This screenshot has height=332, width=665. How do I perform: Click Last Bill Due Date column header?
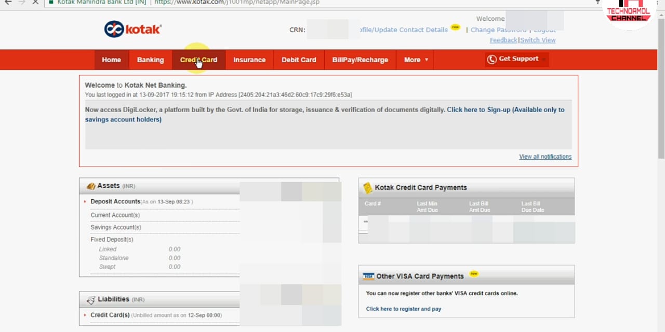point(533,207)
